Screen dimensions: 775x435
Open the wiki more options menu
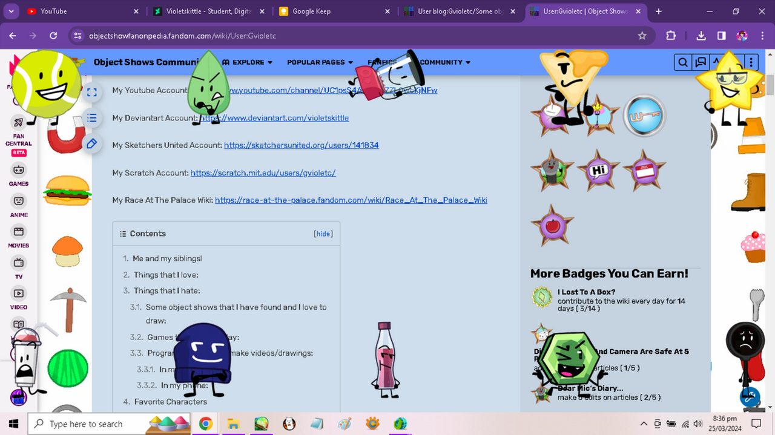point(751,62)
